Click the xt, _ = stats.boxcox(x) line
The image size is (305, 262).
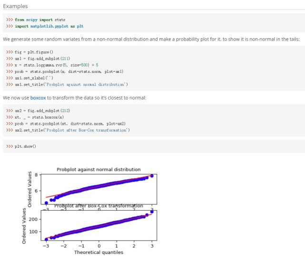pyautogui.click(x=35, y=117)
